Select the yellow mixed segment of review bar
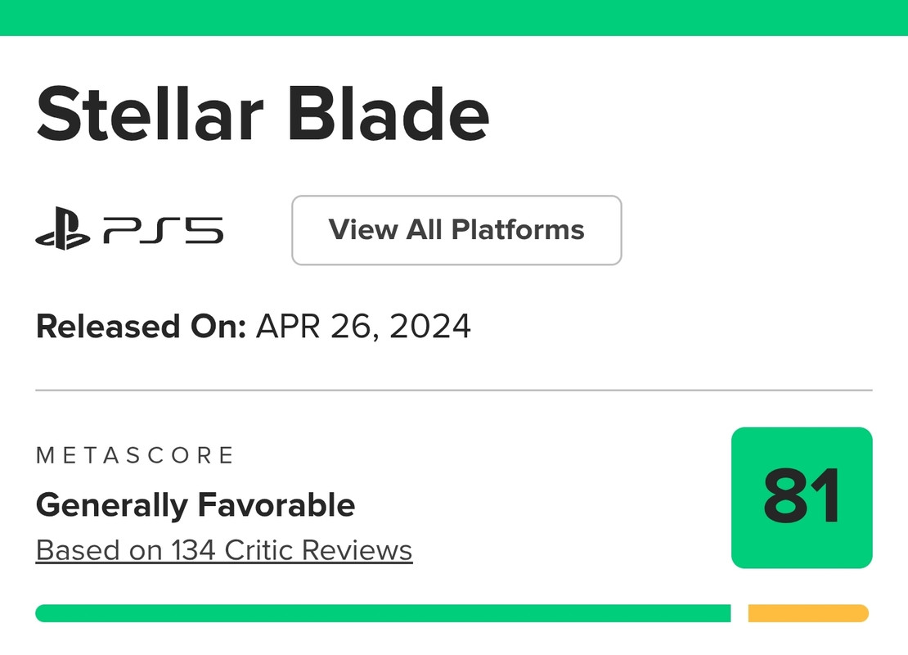This screenshot has width=908, height=655. click(x=808, y=613)
